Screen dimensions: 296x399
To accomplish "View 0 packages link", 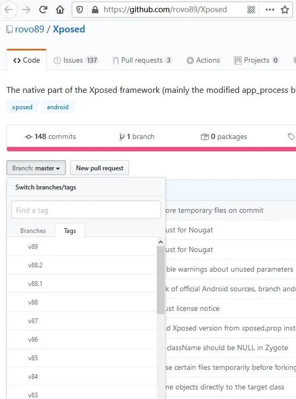I will 224,137.
